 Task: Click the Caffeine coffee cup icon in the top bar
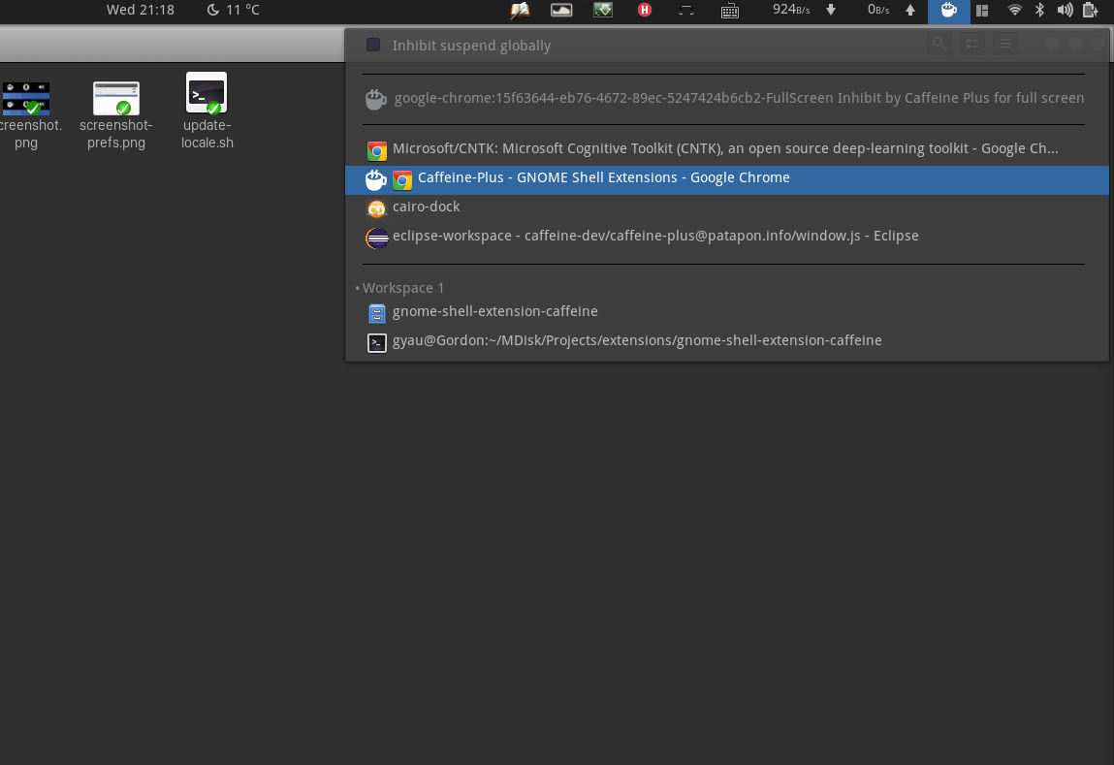[x=948, y=10]
